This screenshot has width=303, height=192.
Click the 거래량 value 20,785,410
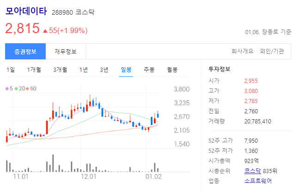click(x=258, y=122)
